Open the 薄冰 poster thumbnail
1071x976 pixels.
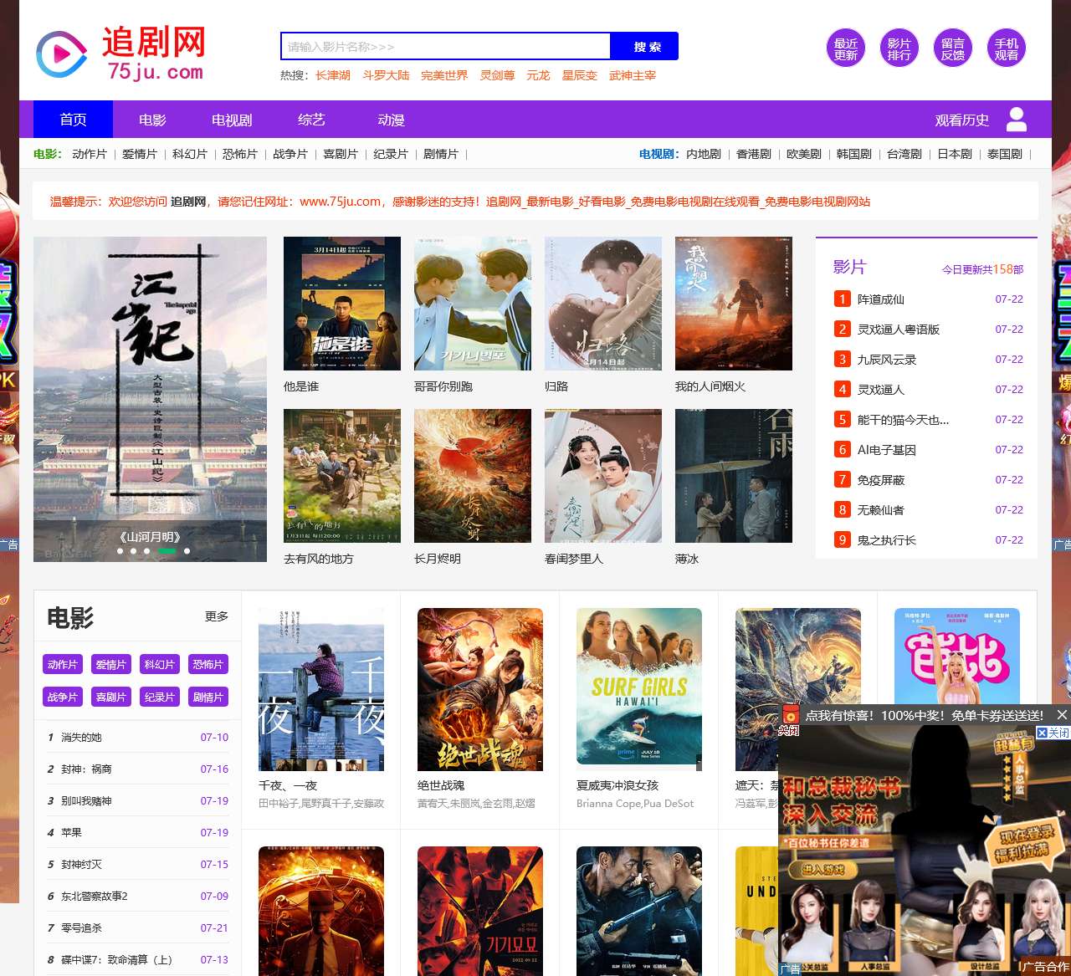(734, 476)
